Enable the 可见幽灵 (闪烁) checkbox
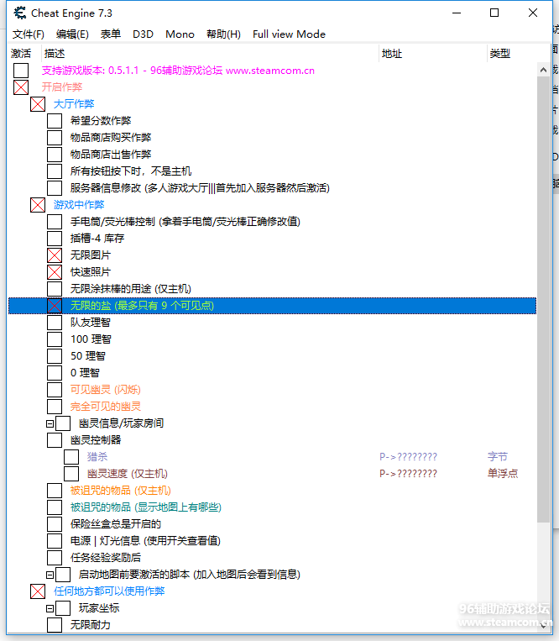Screen dimensions: 559x641 click(x=55, y=390)
